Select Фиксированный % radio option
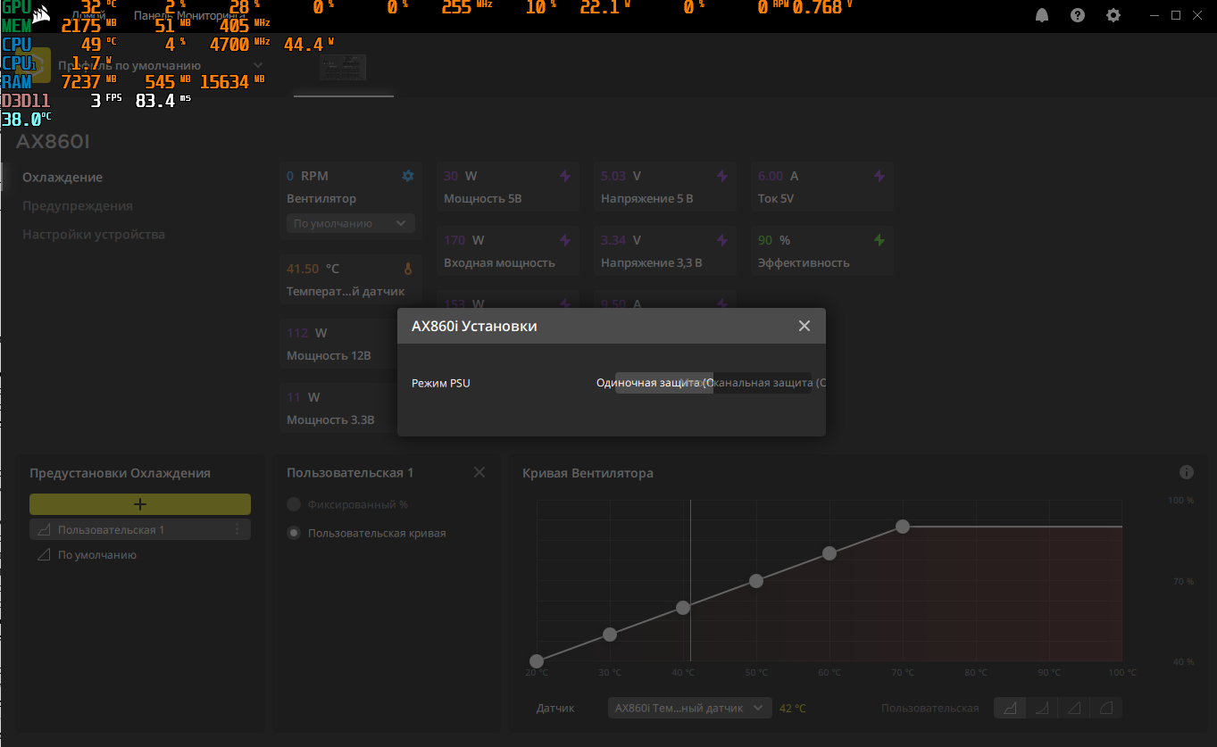 (348, 504)
